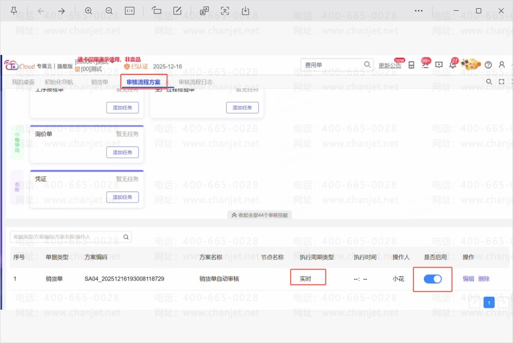The image size is (513, 343).
Task: Click 添加任务 button under 询价单
Action: coord(122,152)
